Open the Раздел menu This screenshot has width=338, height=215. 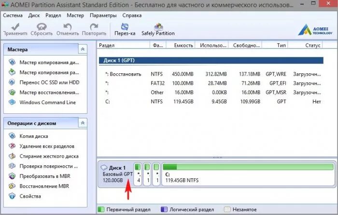pyautogui.click(x=53, y=15)
